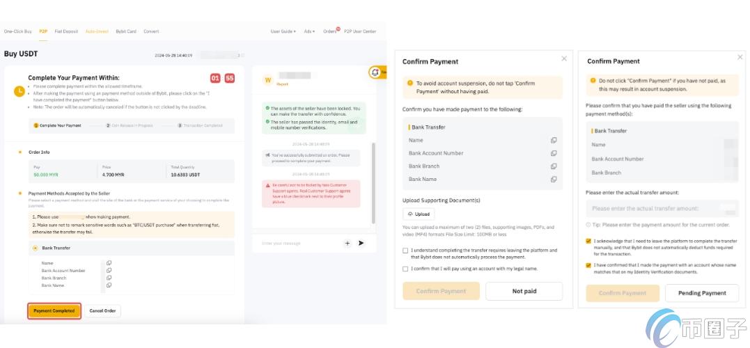Copy Bank Account Number in left payment panel

[x=109, y=270]
